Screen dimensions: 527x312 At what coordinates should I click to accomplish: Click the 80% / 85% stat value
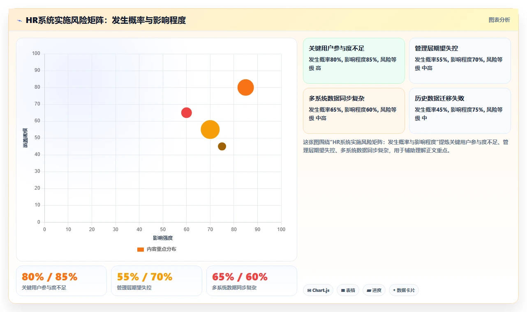(49, 277)
